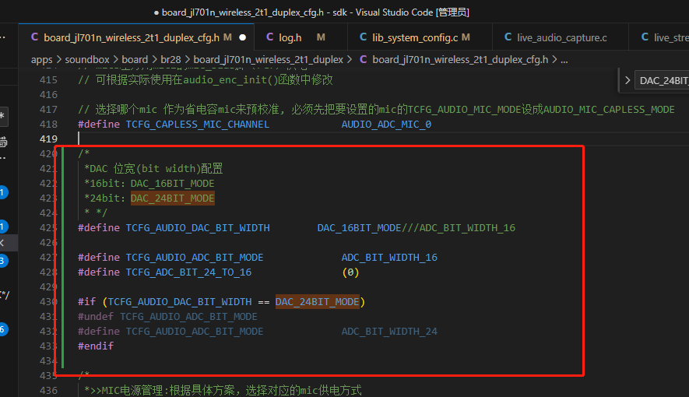Click the C file icon on the cfg.h tab

click(34, 37)
